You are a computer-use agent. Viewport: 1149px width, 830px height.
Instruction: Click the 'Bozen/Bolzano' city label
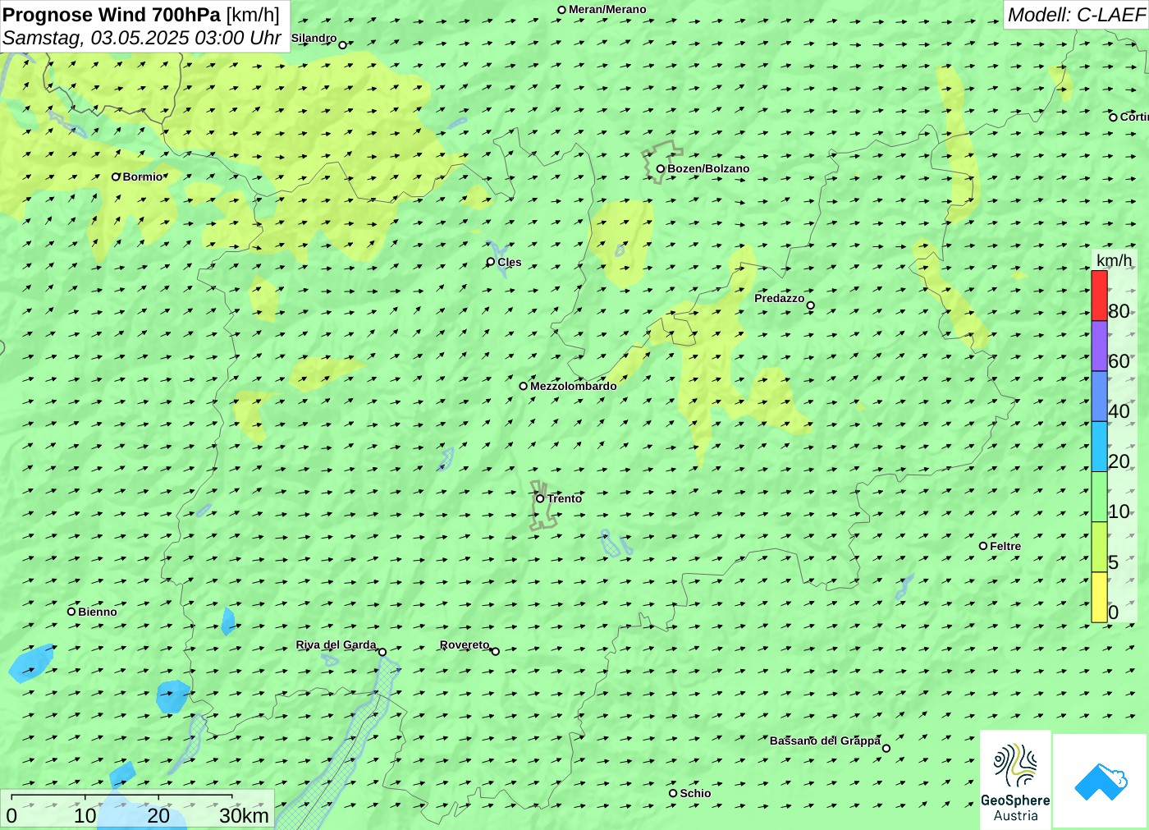pos(708,168)
